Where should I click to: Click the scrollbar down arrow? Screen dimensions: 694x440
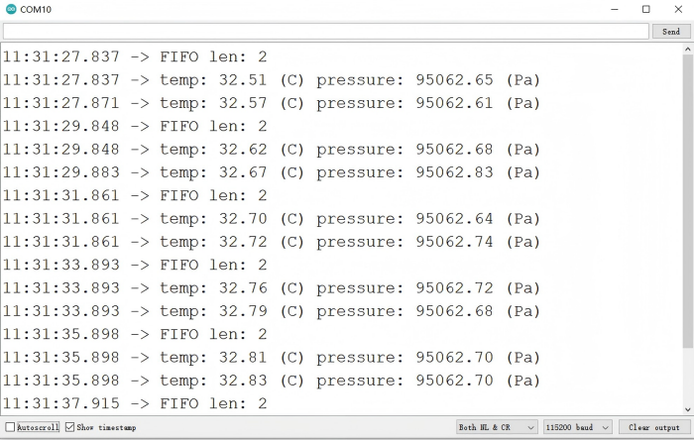pos(688,407)
